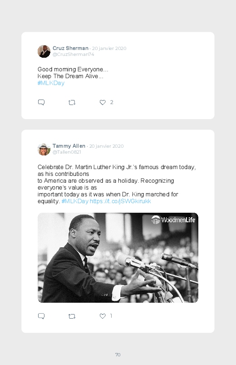The height and width of the screenshot is (365, 236).
Task: Click the Tammy Allen display name
Action: (69, 146)
